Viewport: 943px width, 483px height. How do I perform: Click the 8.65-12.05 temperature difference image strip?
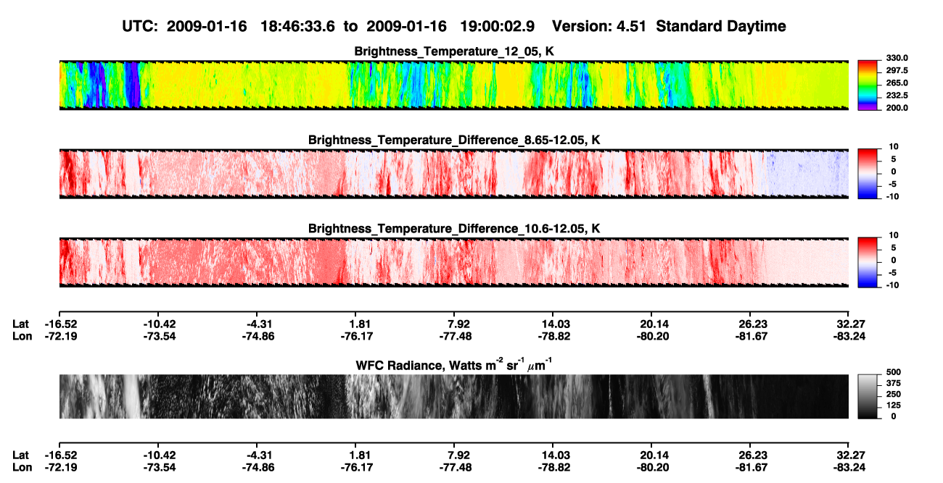[454, 174]
